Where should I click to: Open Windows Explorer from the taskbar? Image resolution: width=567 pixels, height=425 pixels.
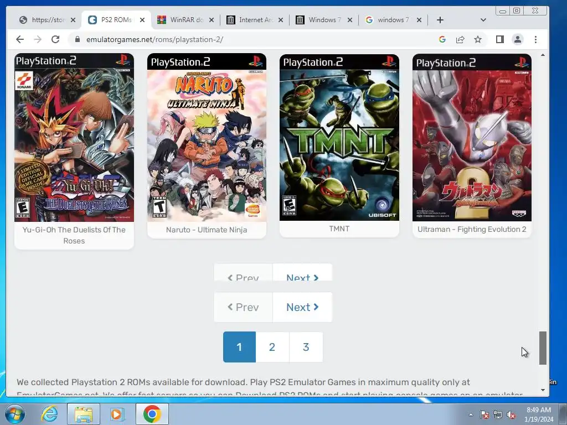(x=84, y=414)
